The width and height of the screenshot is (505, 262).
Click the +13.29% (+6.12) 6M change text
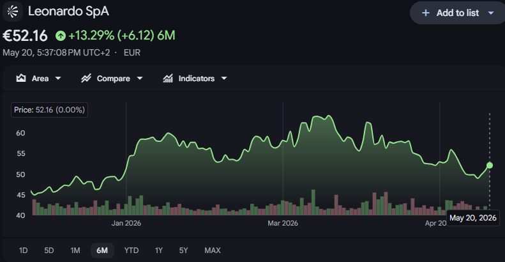pos(122,35)
